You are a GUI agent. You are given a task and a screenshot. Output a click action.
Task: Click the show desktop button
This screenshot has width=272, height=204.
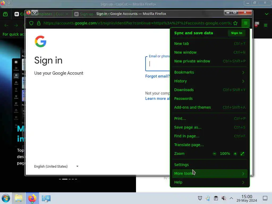(x=265, y=198)
